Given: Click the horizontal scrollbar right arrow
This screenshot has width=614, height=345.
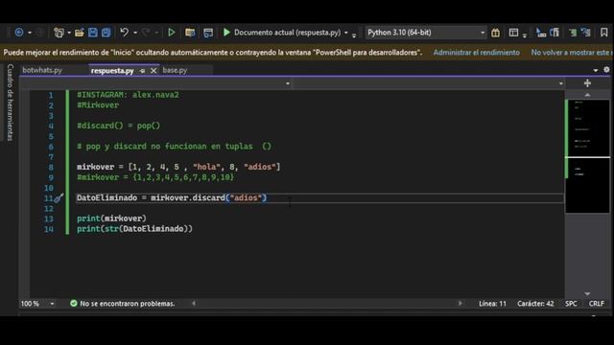Looking at the screenshot, I should pos(460,303).
